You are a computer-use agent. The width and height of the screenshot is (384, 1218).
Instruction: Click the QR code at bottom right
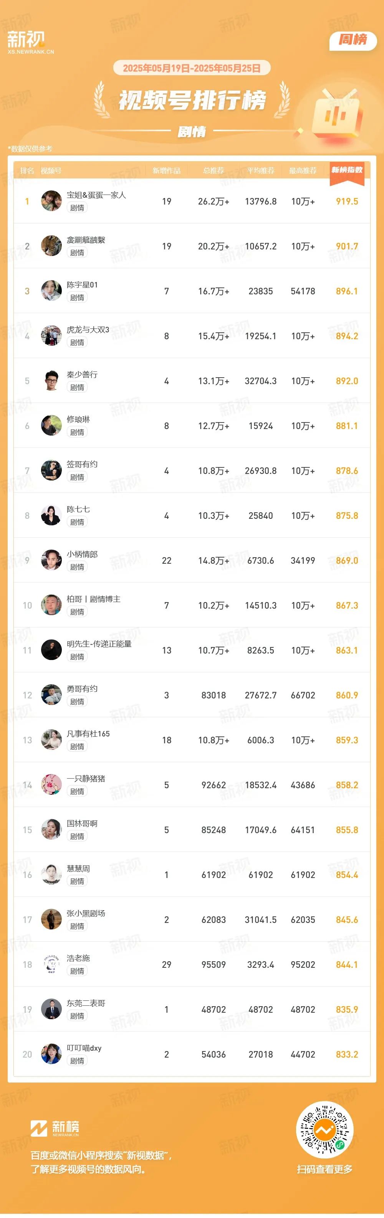[324, 1131]
